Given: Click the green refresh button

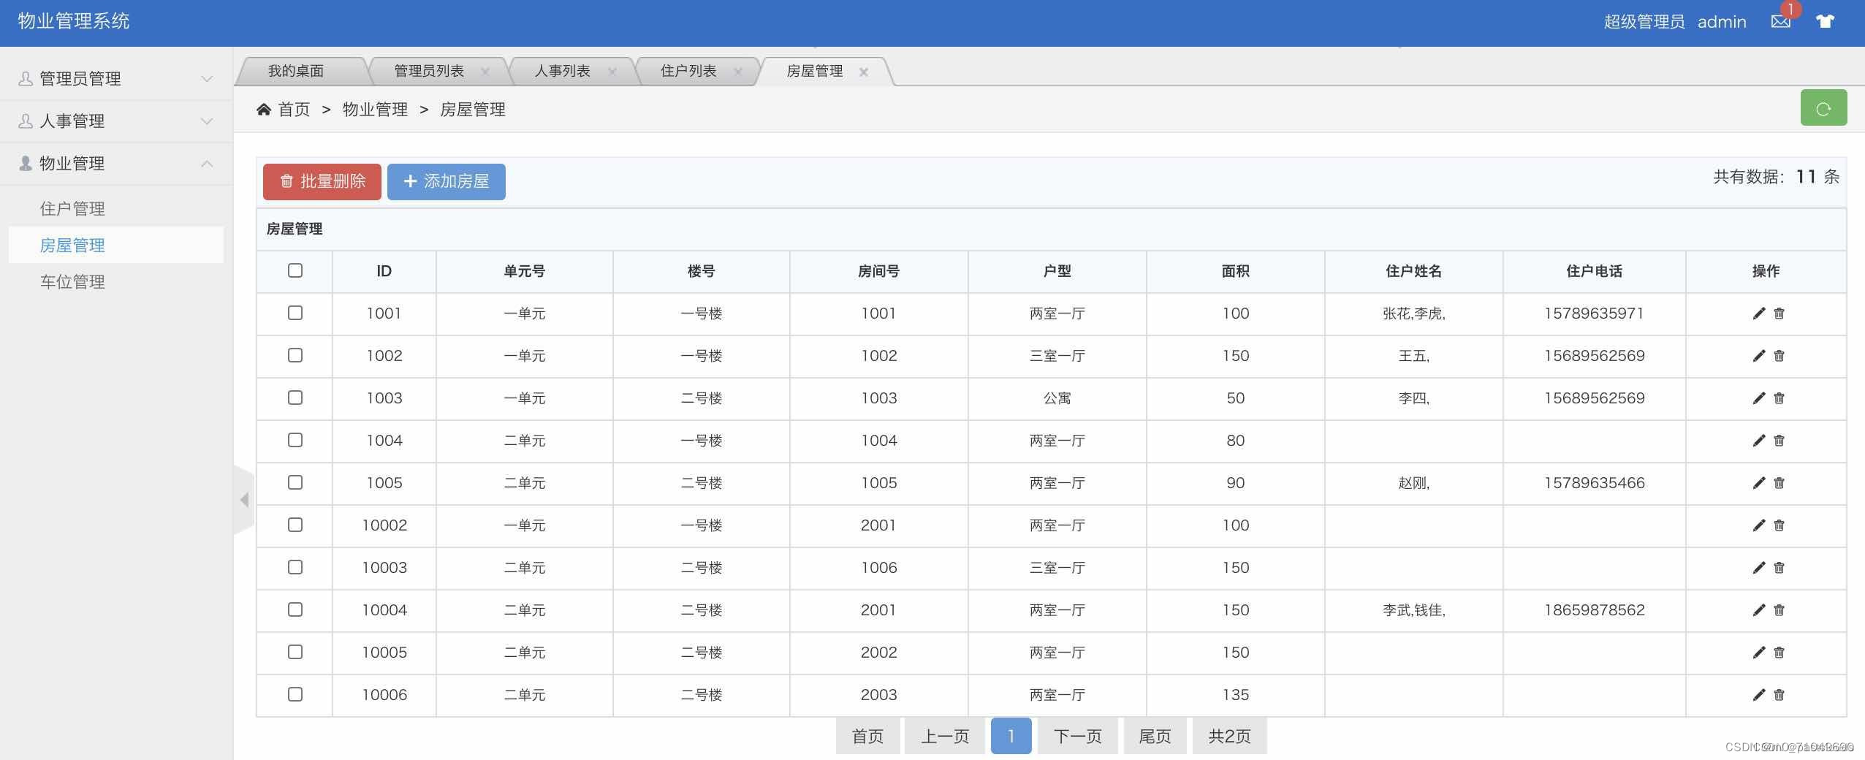Looking at the screenshot, I should (1823, 108).
